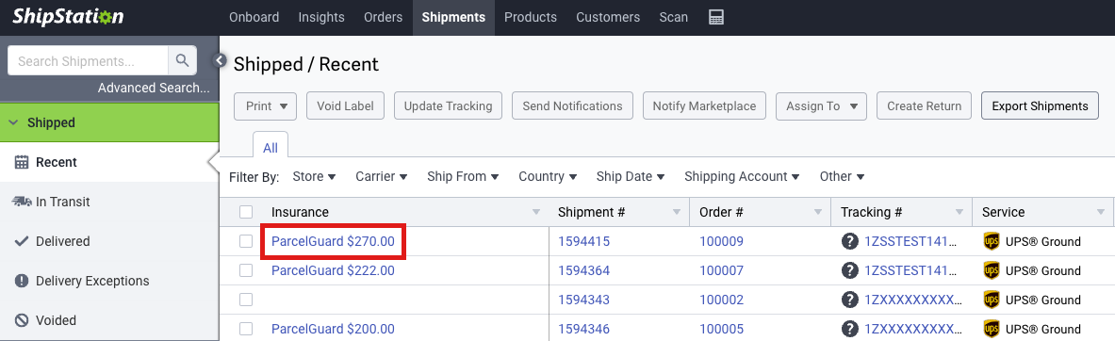Screen dimensions: 1115x341
Task: Click the search magnifier button
Action: point(183,61)
